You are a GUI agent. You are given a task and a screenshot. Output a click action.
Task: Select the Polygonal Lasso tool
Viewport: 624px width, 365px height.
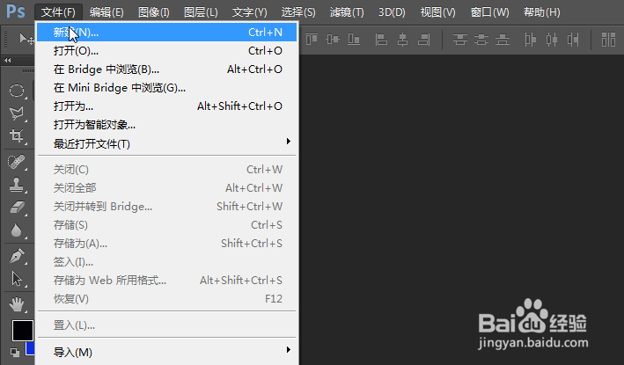[x=17, y=113]
